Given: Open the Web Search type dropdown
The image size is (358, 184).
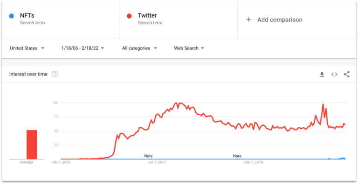Looking at the screenshot, I should coord(189,48).
